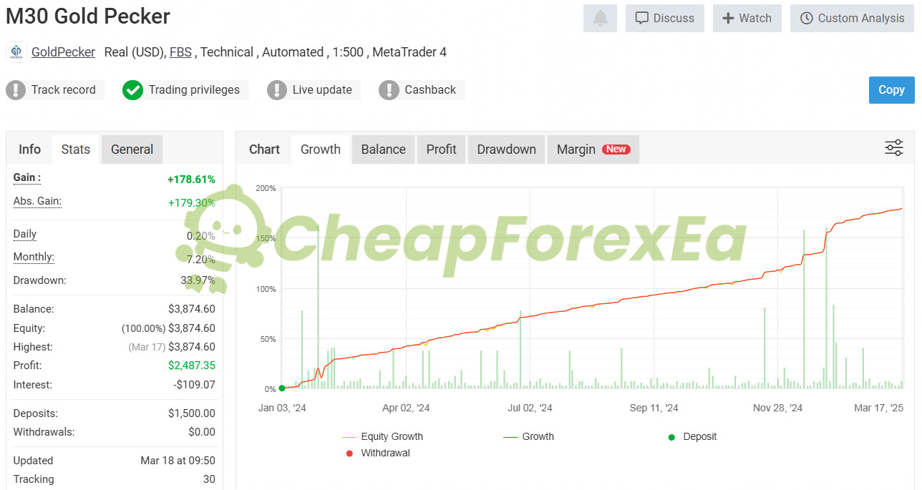Switch to the General info tab
Viewport: 922px width, 490px height.
132,150
